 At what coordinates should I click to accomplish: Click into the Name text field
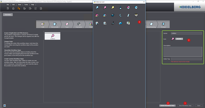[x=186, y=33]
